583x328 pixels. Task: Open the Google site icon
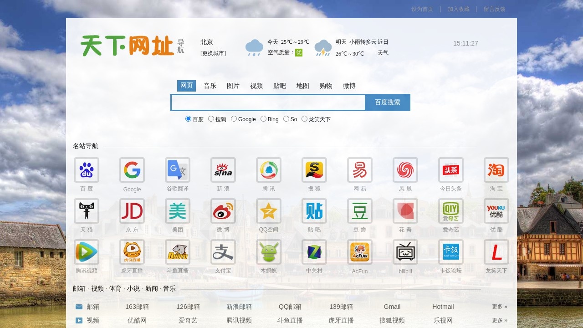(132, 170)
